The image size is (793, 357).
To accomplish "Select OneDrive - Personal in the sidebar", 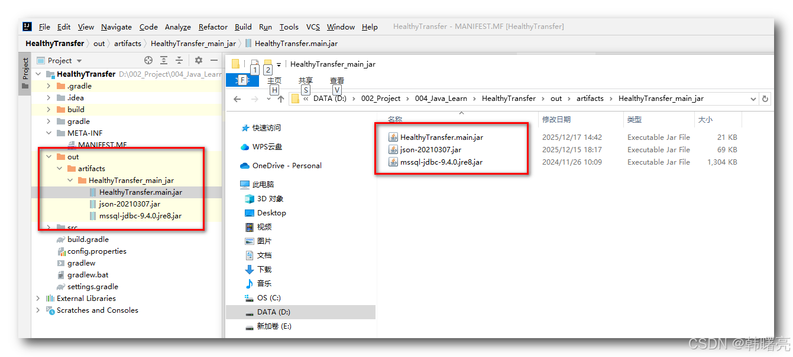I will pyautogui.click(x=287, y=166).
